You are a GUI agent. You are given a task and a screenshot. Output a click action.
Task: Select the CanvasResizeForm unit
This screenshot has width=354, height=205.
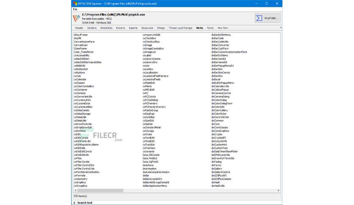click(x=84, y=42)
